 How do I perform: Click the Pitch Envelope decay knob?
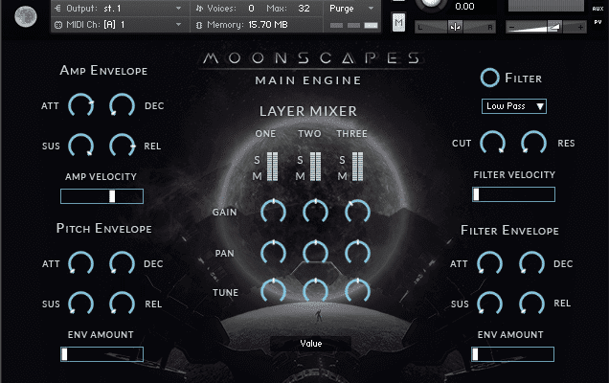click(123, 263)
